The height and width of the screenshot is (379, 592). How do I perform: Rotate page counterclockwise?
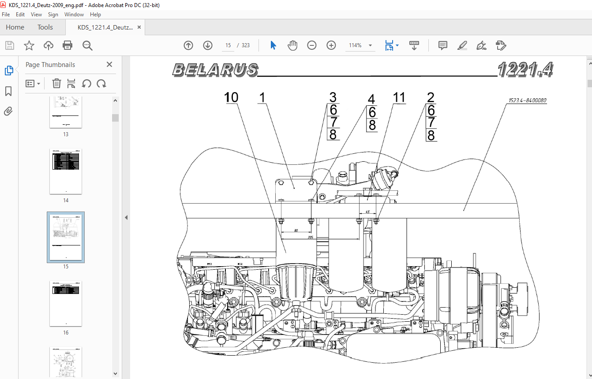86,83
